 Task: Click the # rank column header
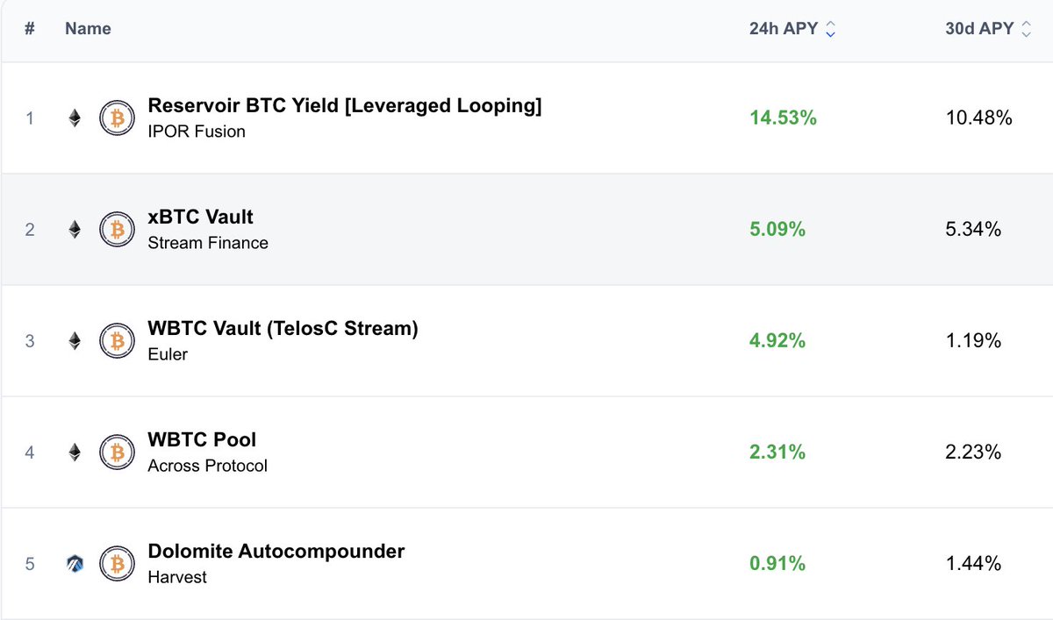point(30,29)
